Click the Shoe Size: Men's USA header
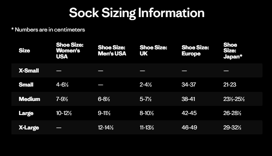This screenshot has width=272, height=156. (x=112, y=50)
